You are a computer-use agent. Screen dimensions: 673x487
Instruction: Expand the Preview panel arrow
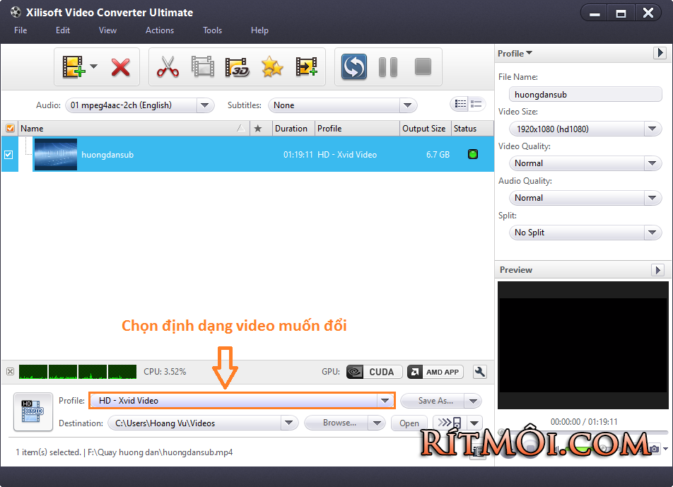(x=657, y=270)
